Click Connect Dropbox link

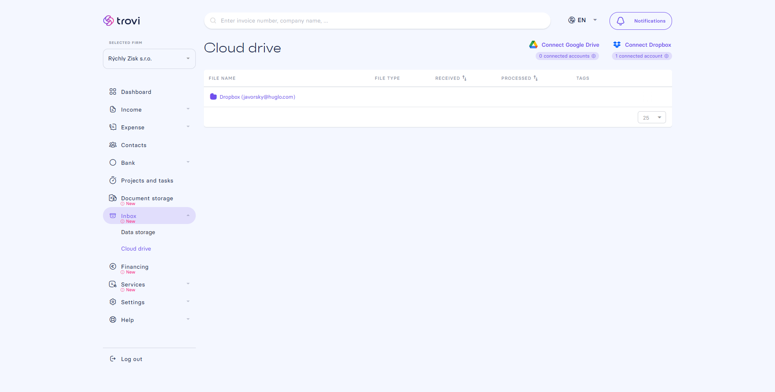coord(648,45)
